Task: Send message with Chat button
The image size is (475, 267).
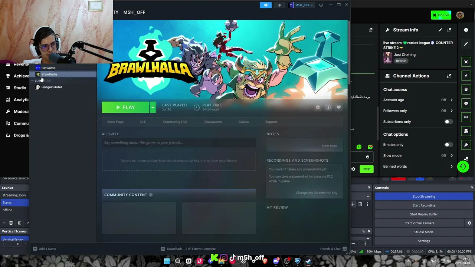Action: 367,169
